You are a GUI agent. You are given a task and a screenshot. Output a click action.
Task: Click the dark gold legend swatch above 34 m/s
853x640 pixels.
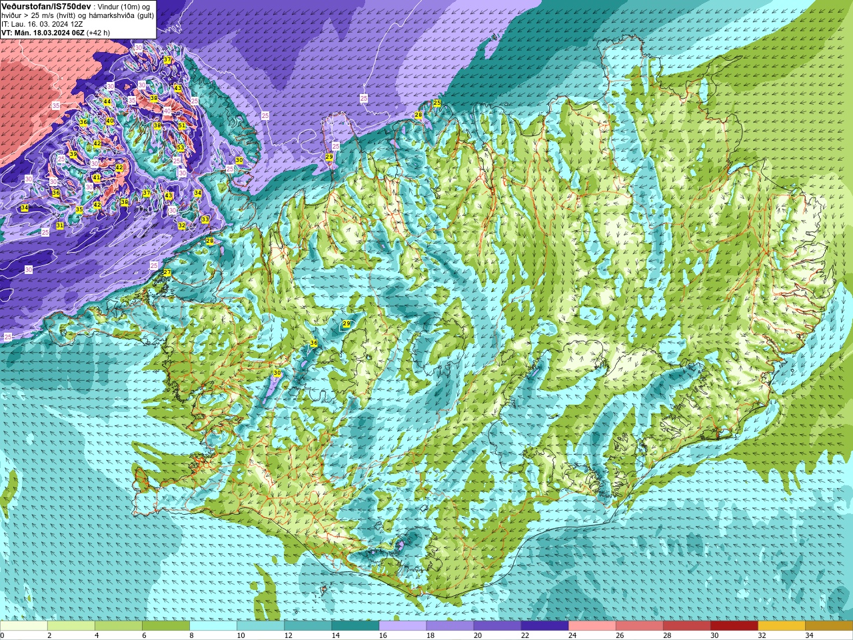[828, 626]
